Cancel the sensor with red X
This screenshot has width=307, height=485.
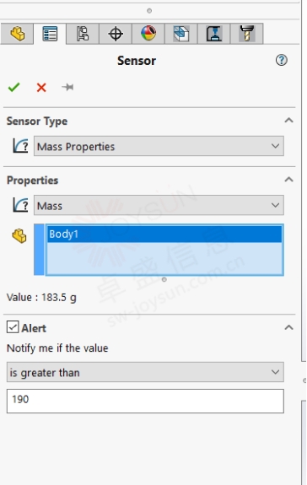pyautogui.click(x=41, y=88)
